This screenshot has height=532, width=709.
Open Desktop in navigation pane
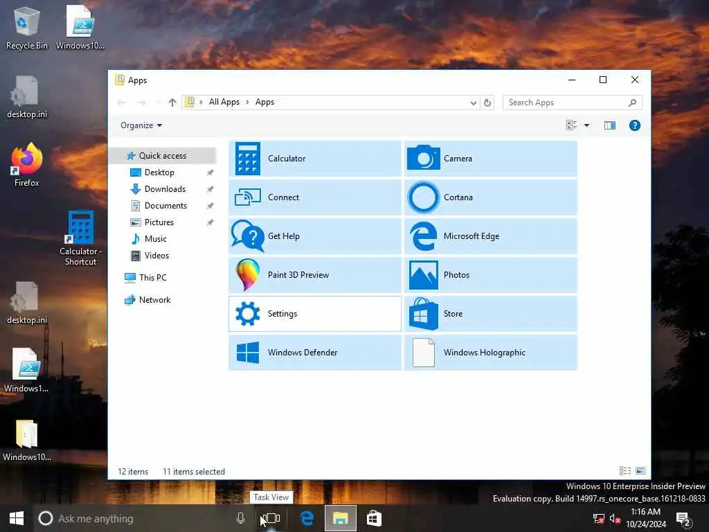(x=159, y=172)
